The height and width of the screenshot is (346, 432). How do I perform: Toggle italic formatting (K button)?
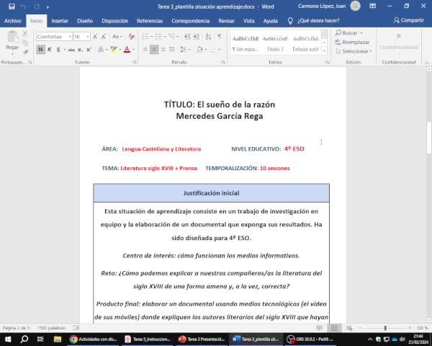[x=50, y=50]
